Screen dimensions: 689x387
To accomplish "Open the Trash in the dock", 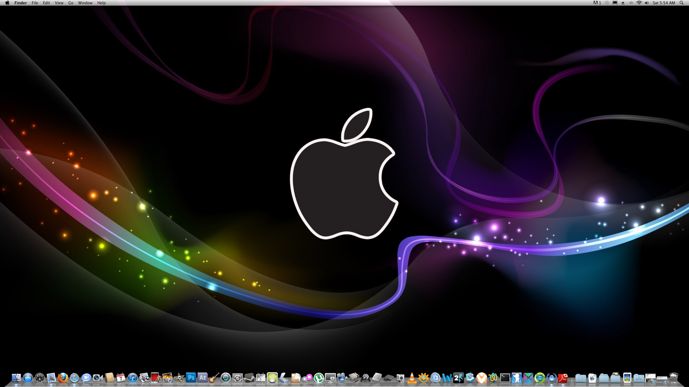I will (x=674, y=378).
